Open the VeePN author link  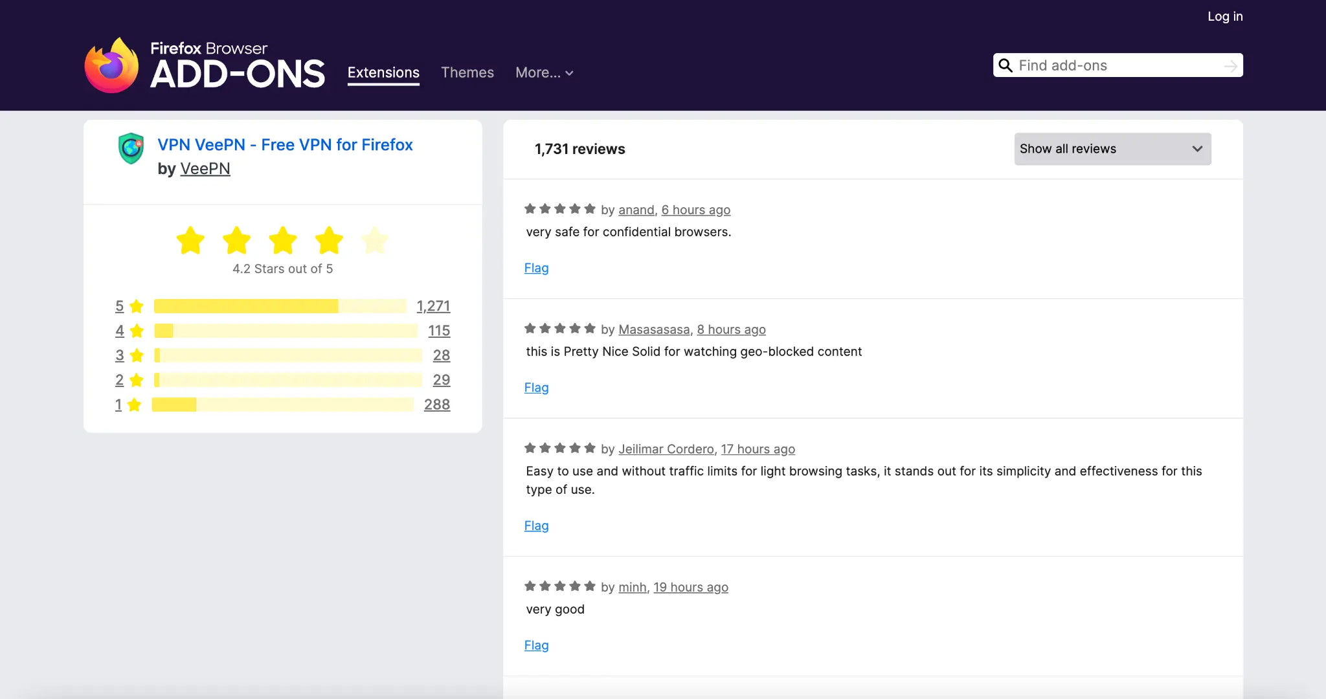pyautogui.click(x=205, y=169)
